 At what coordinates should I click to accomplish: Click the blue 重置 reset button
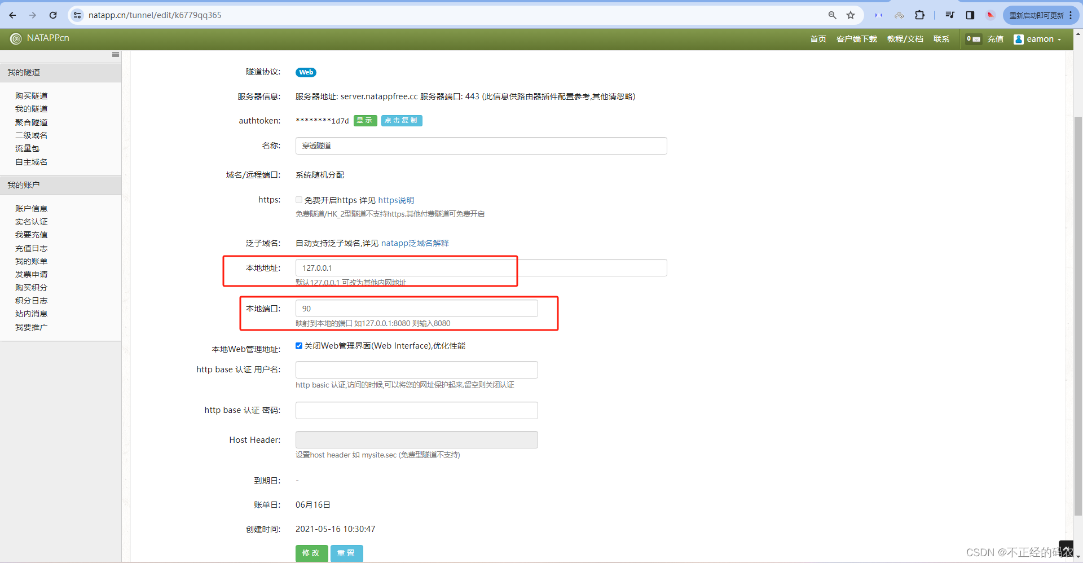(x=346, y=553)
